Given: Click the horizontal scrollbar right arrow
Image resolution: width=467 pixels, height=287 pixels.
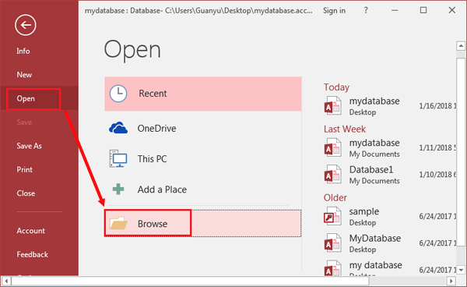Looking at the screenshot, I should 451,281.
